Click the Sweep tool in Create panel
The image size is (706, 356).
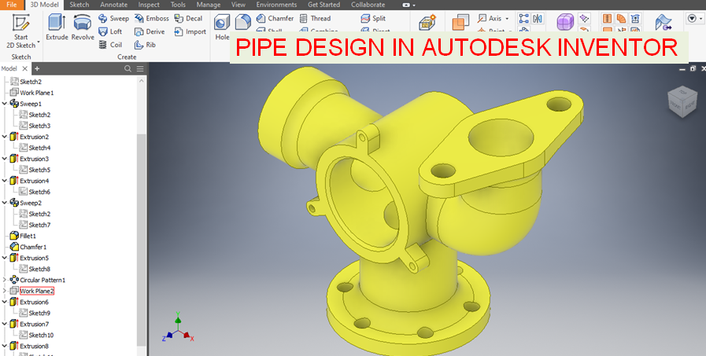[x=113, y=18]
